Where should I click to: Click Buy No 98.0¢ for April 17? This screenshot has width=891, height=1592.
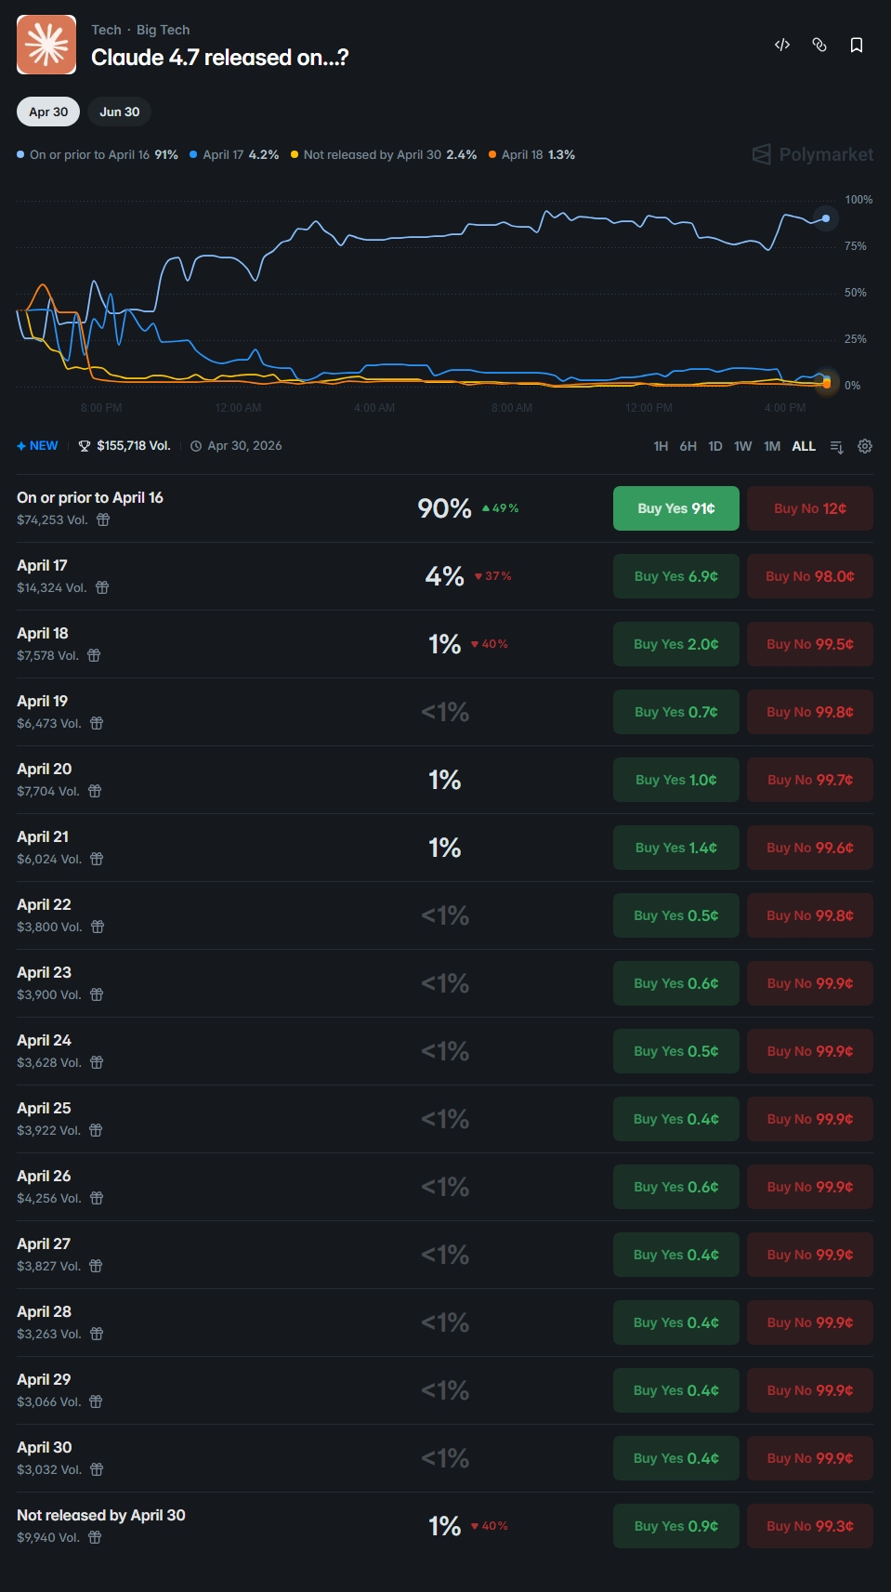coord(810,576)
